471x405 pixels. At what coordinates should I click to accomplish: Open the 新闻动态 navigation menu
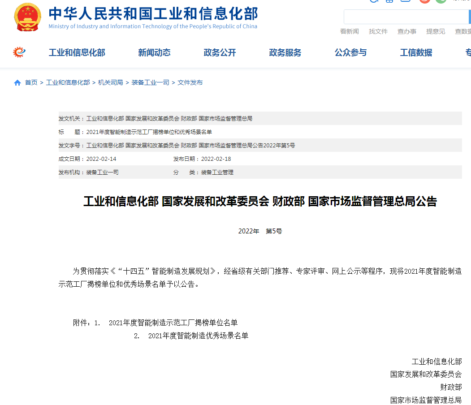coord(155,52)
